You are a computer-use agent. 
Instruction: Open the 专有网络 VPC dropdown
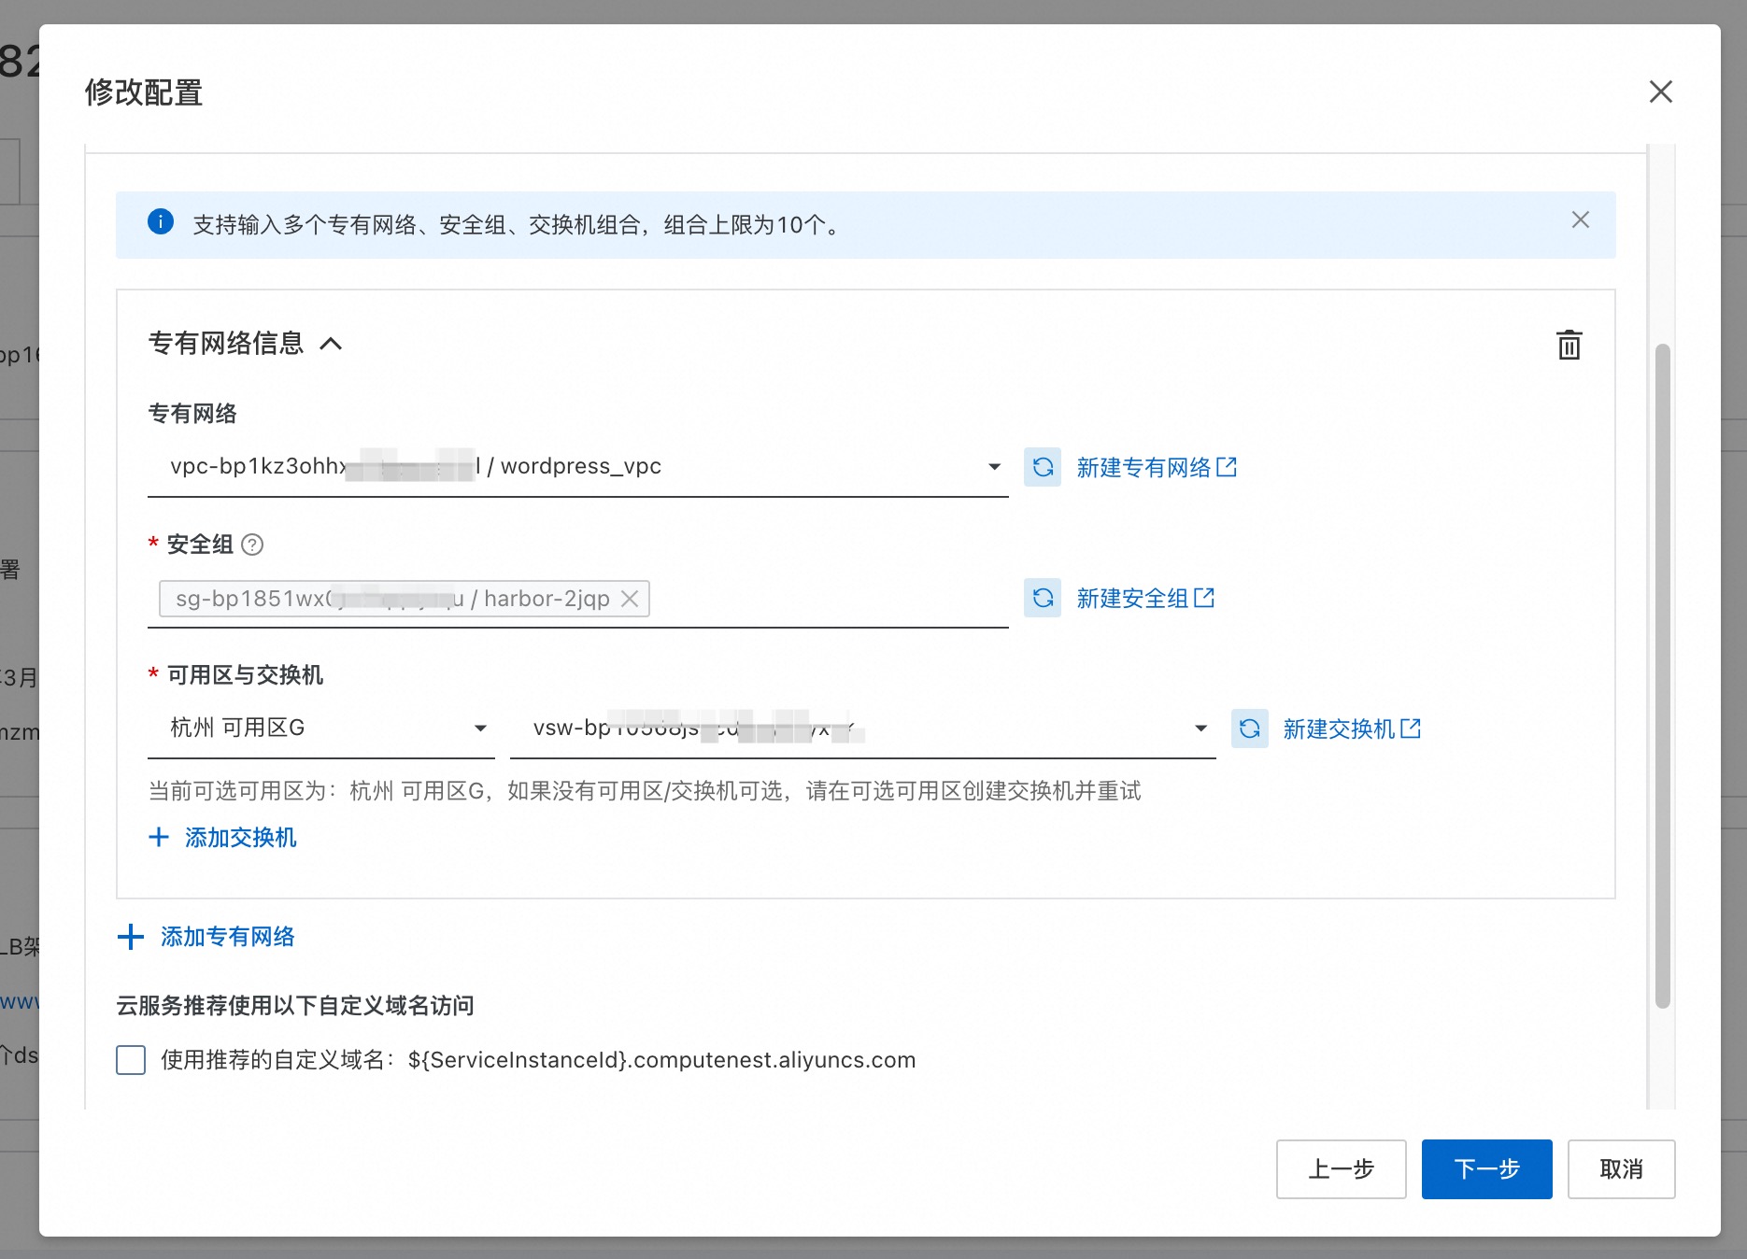(x=577, y=466)
